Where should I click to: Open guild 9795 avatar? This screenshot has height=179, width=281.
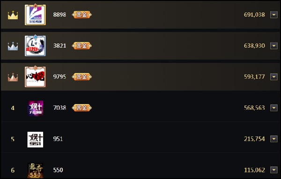(35, 76)
